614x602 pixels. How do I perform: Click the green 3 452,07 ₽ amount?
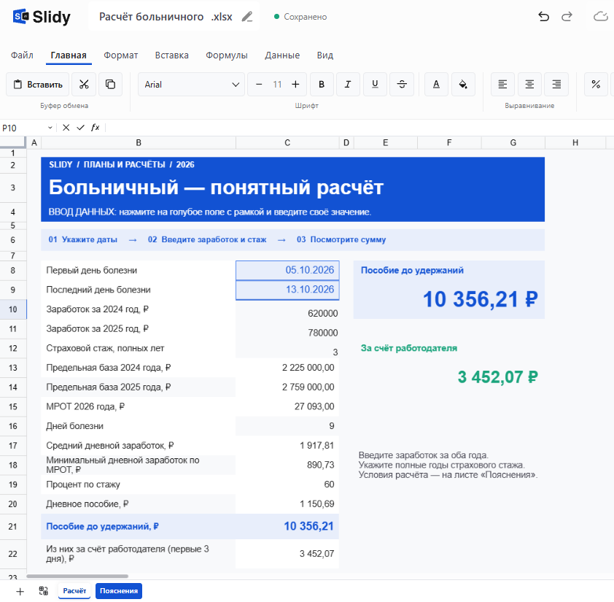[498, 377]
